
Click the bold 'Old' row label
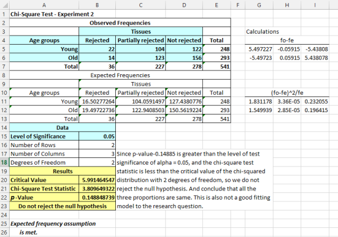44,58
